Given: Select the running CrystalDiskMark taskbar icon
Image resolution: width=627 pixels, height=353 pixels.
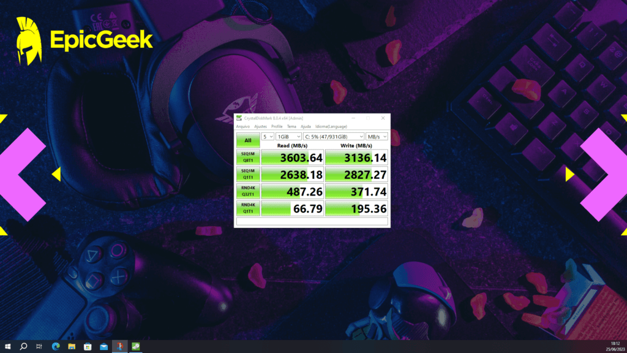Looking at the screenshot, I should pyautogui.click(x=119, y=346).
